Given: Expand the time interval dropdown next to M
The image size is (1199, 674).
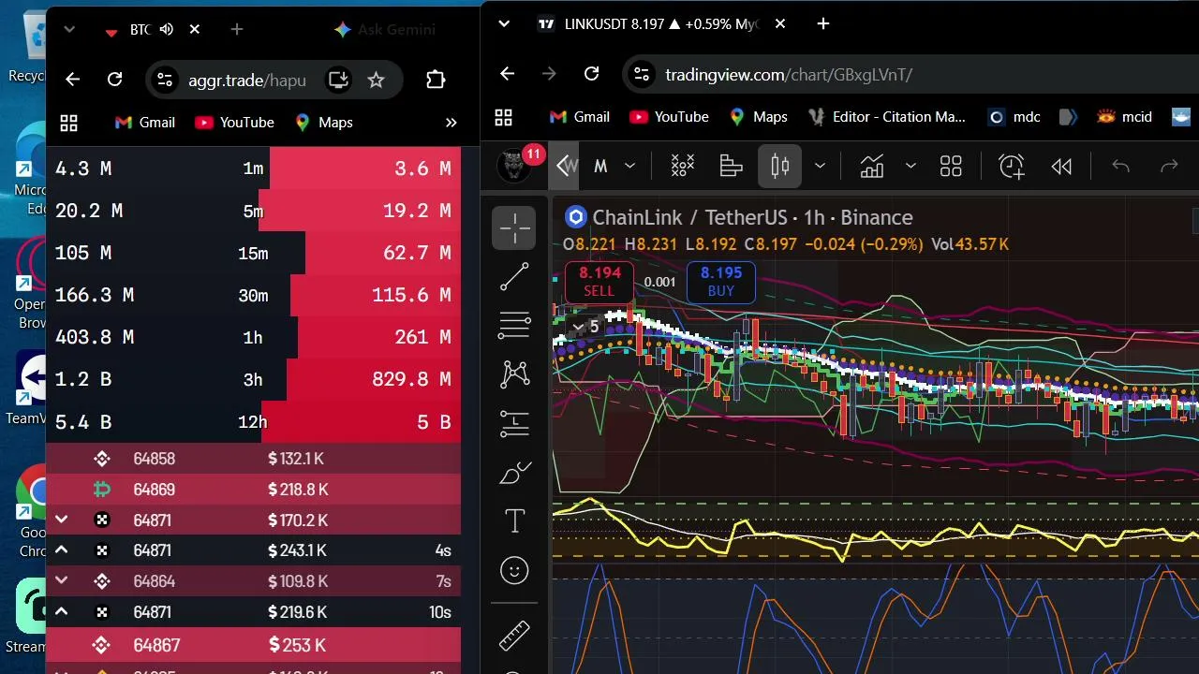Looking at the screenshot, I should point(630,167).
